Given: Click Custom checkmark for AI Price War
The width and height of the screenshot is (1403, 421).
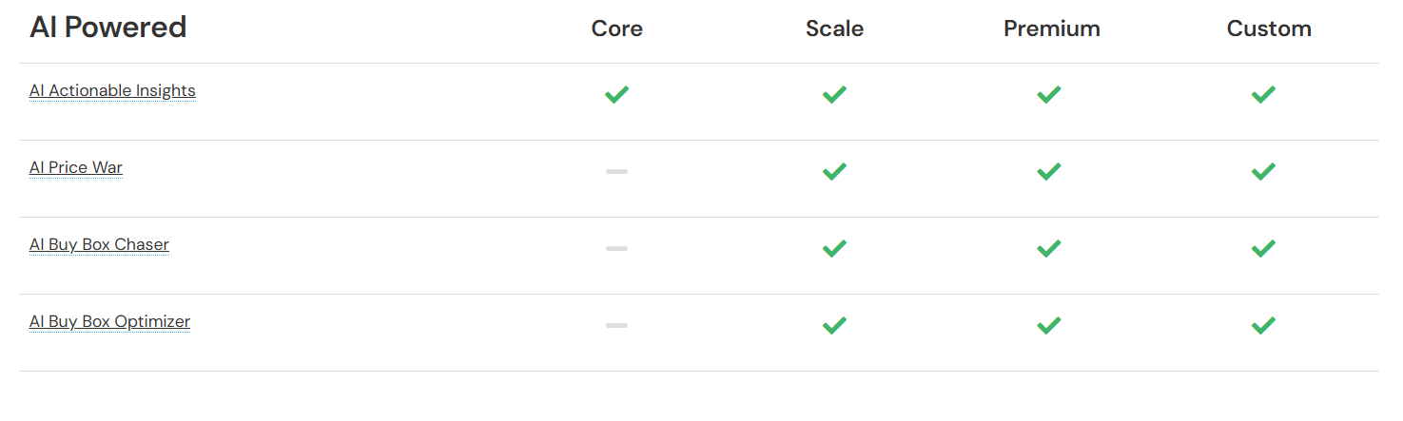Looking at the screenshot, I should (1263, 171).
